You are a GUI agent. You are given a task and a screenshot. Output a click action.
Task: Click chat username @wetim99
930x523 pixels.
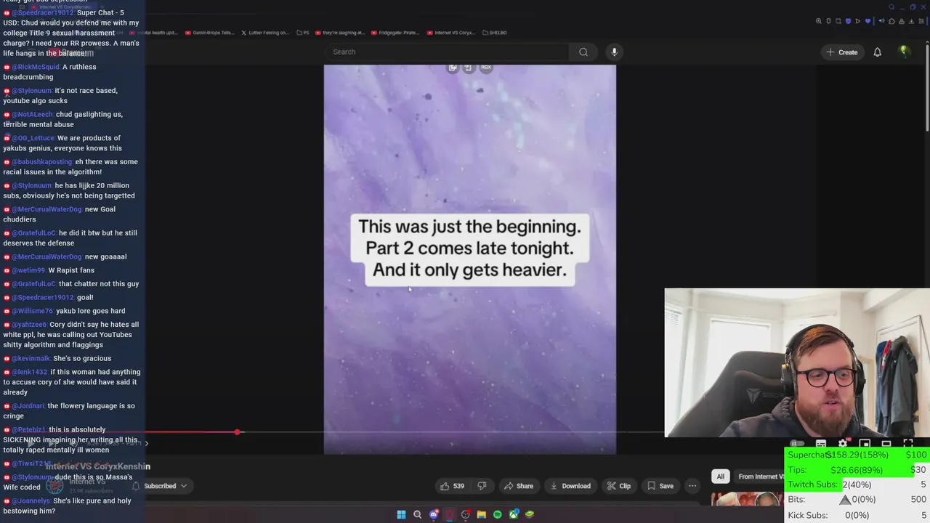29,270
